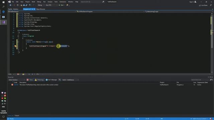Click the red error icon in error row
The image size is (214, 120).
point(12,85)
